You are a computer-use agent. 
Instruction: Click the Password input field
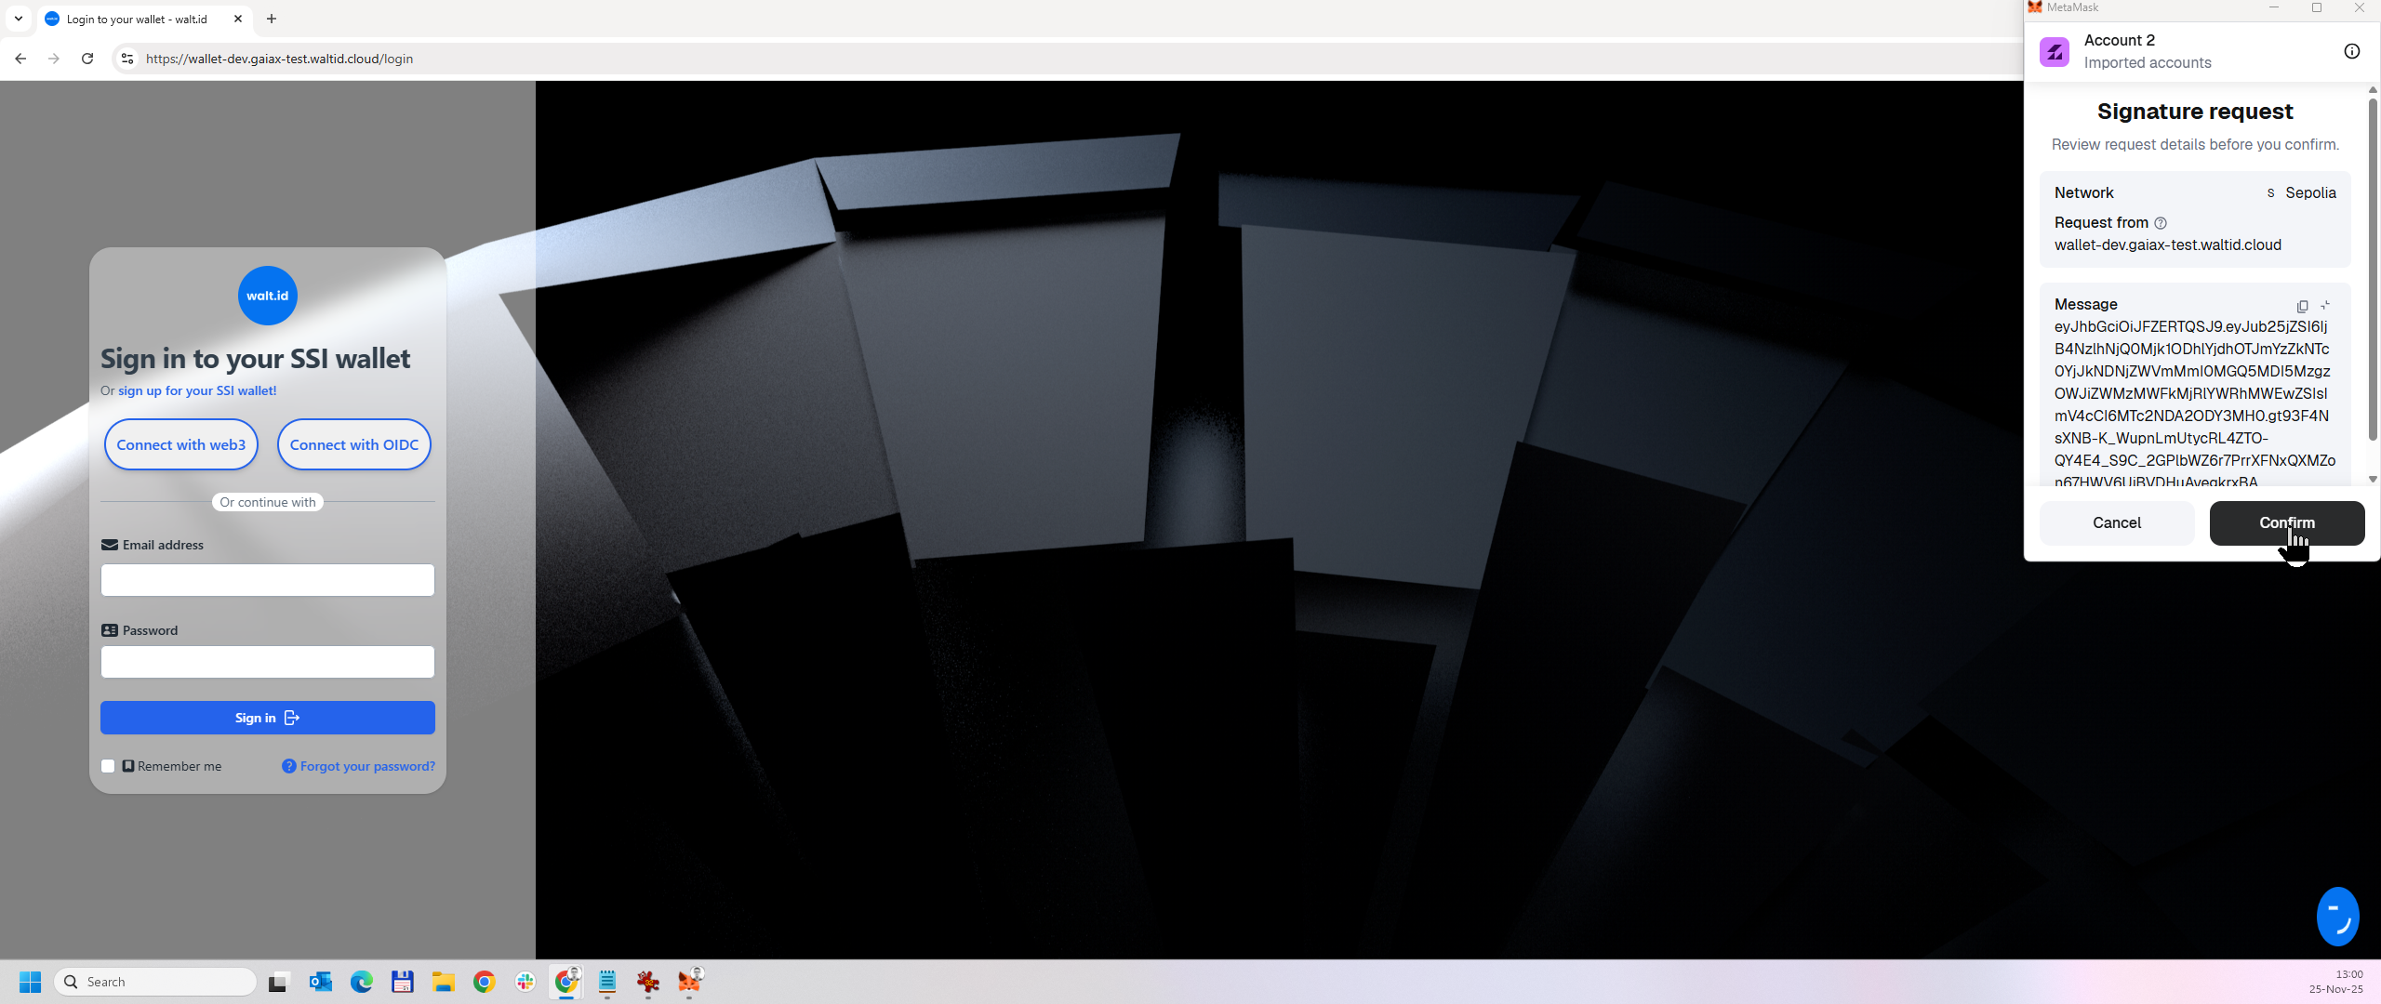click(x=267, y=662)
